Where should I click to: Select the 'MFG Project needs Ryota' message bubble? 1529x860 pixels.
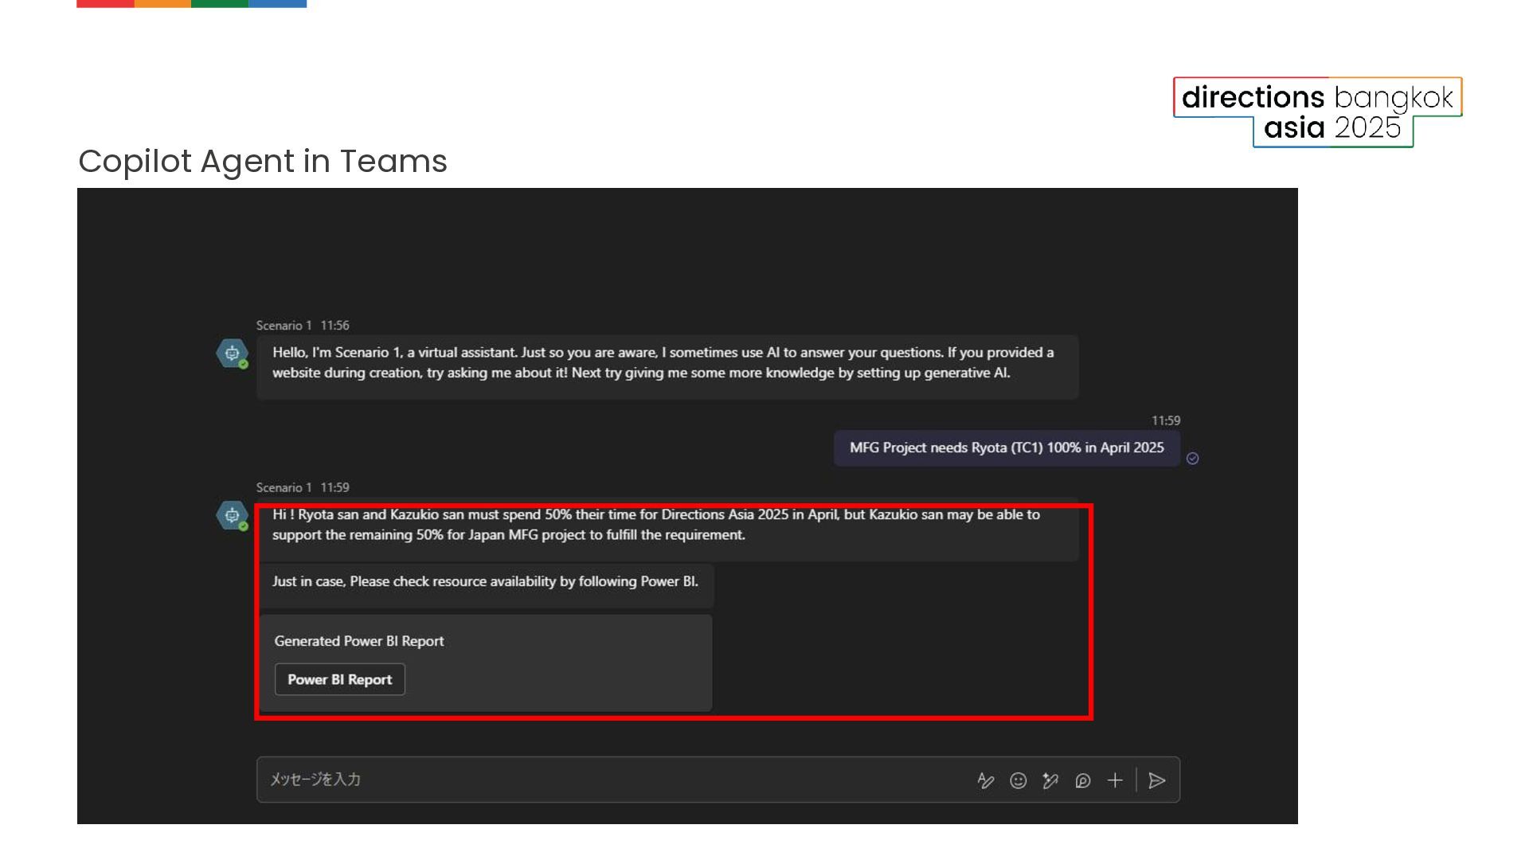1006,448
